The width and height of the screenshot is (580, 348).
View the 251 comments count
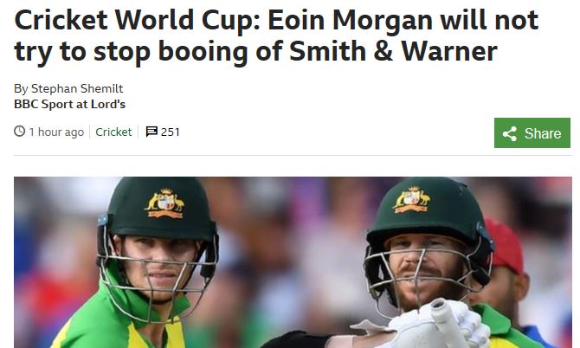[171, 132]
